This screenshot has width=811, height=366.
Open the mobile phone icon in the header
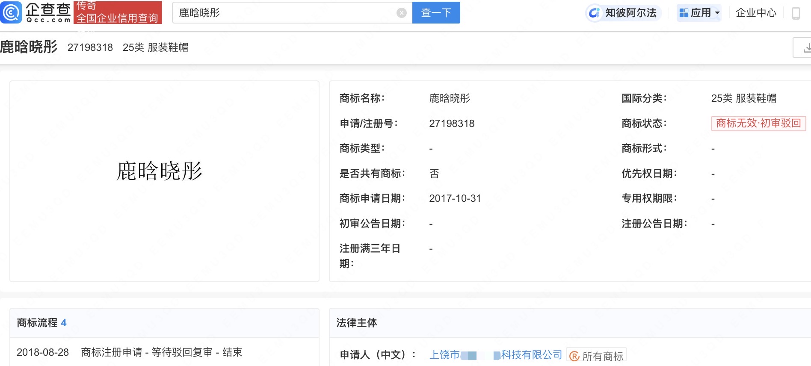coord(796,13)
